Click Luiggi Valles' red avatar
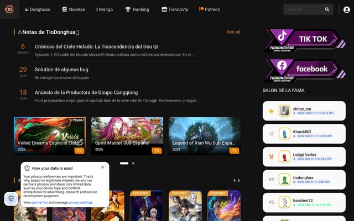Viewport: 354px width, 221px height. (284, 156)
